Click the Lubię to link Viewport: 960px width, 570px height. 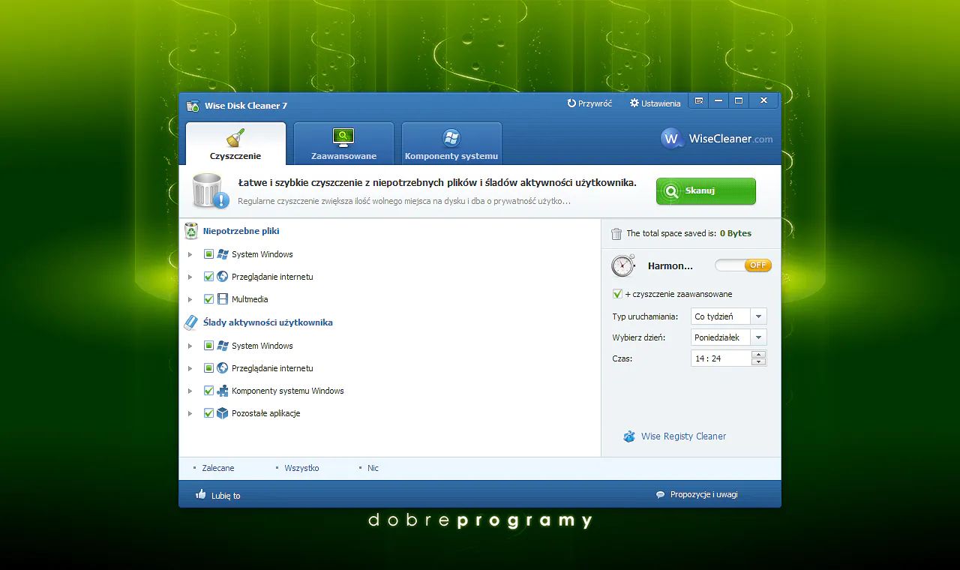pos(226,496)
